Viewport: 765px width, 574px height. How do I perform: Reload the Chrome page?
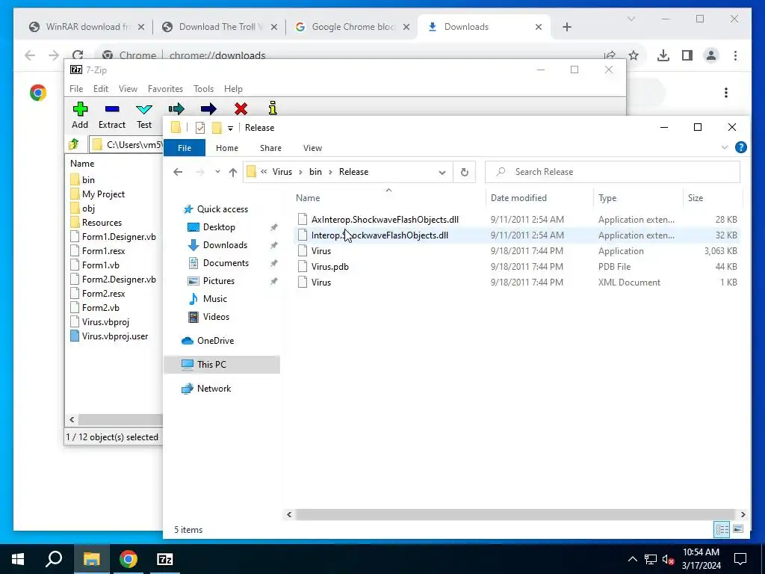click(78, 55)
